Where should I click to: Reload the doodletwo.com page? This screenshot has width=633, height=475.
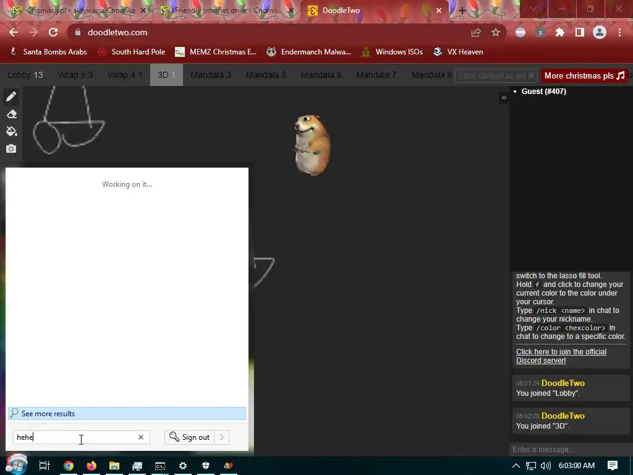tap(53, 32)
